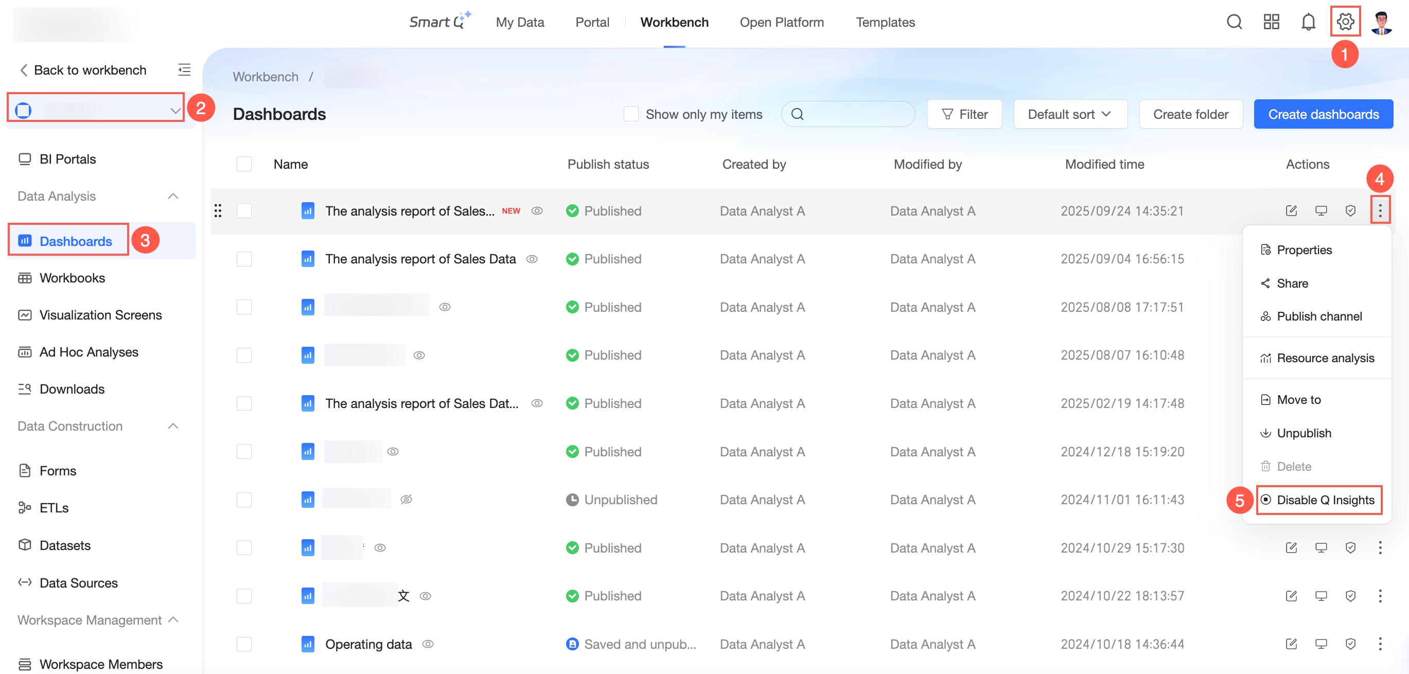Check Show only my items
The width and height of the screenshot is (1409, 674).
pos(631,114)
